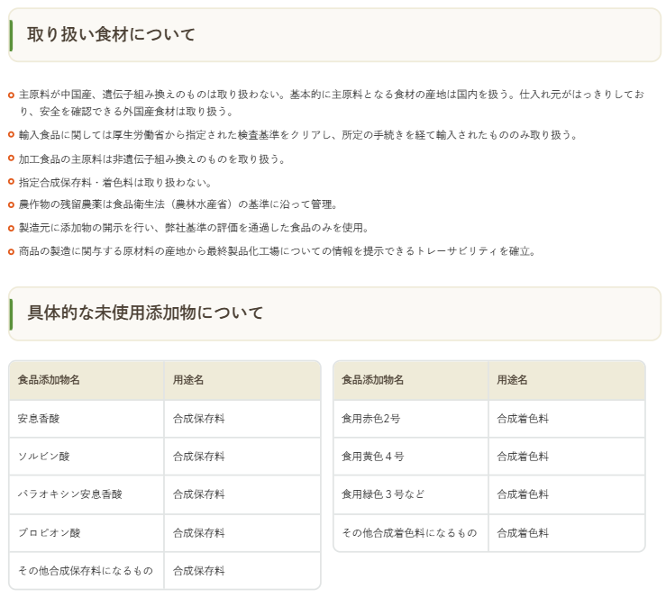Click the bullet icon beside 加工食品の主原料 line
The image size is (666, 598).
tap(11, 159)
